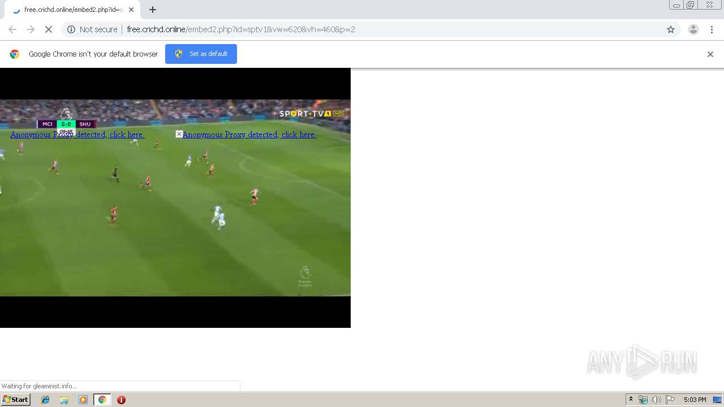724x407 pixels.
Task: Show hidden system tray icons
Action: [x=631, y=399]
